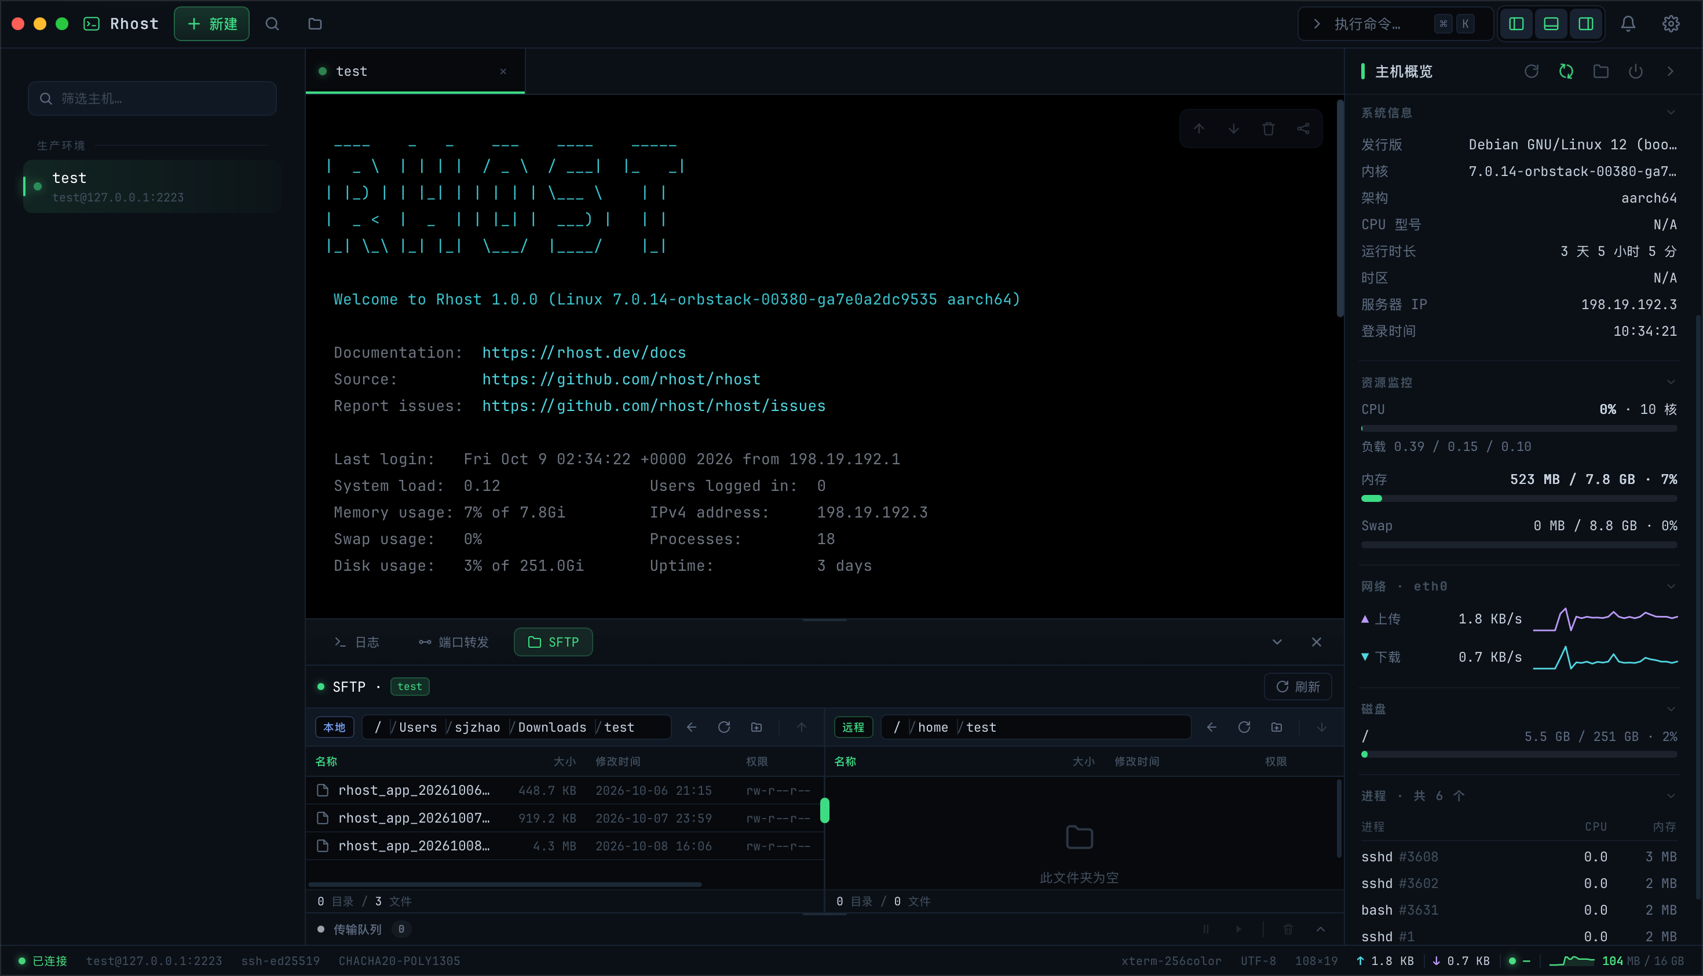
Task: Create new folder in remote pane
Action: tap(1277, 727)
